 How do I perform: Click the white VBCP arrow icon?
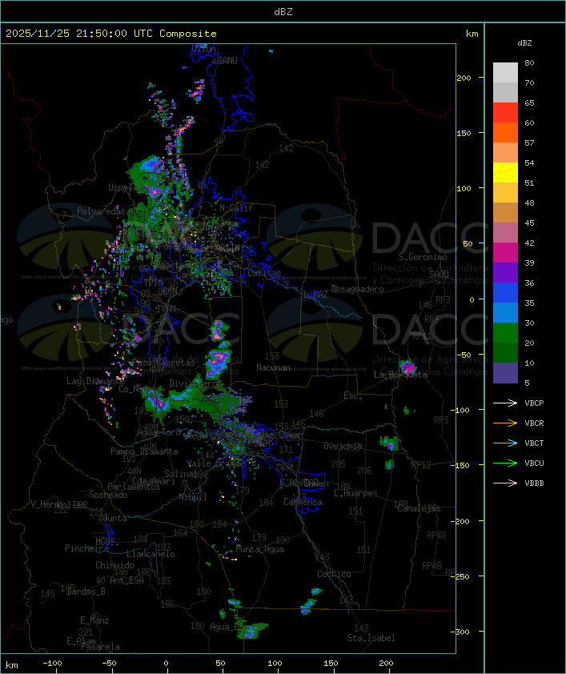[x=505, y=403]
